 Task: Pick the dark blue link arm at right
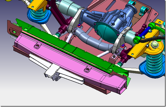point(145,31)
